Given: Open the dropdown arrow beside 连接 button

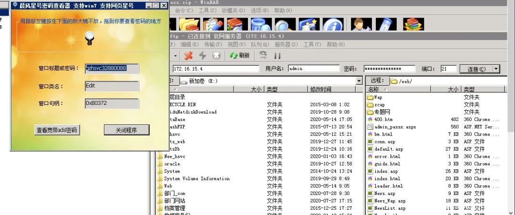Looking at the screenshot, I should point(496,69).
